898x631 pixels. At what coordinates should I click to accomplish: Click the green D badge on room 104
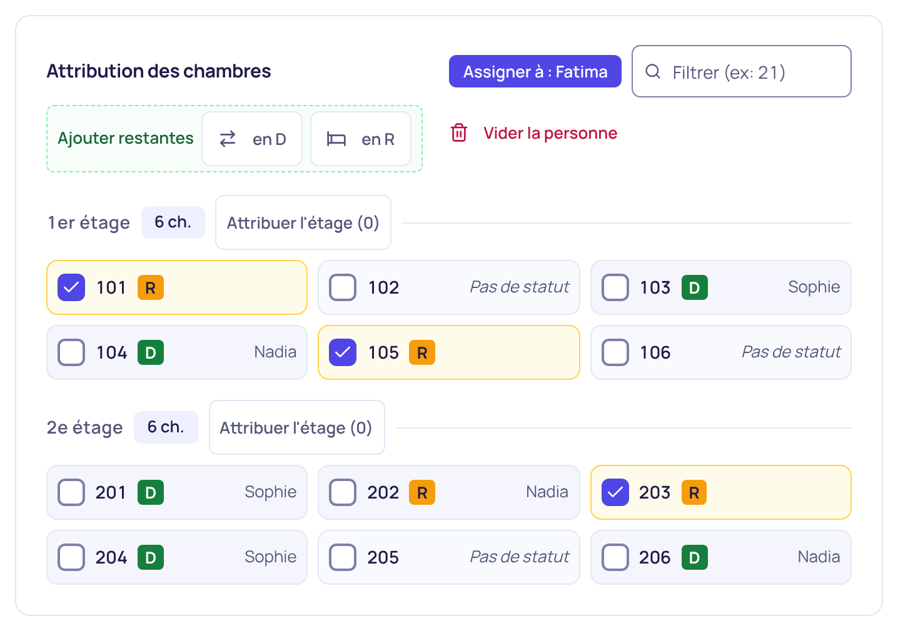tap(151, 352)
